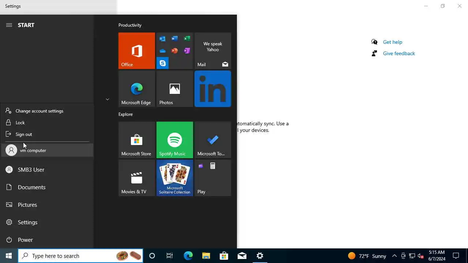Open Microsoft Store from the taskbar
This screenshot has width=468, height=263.
tap(224, 256)
